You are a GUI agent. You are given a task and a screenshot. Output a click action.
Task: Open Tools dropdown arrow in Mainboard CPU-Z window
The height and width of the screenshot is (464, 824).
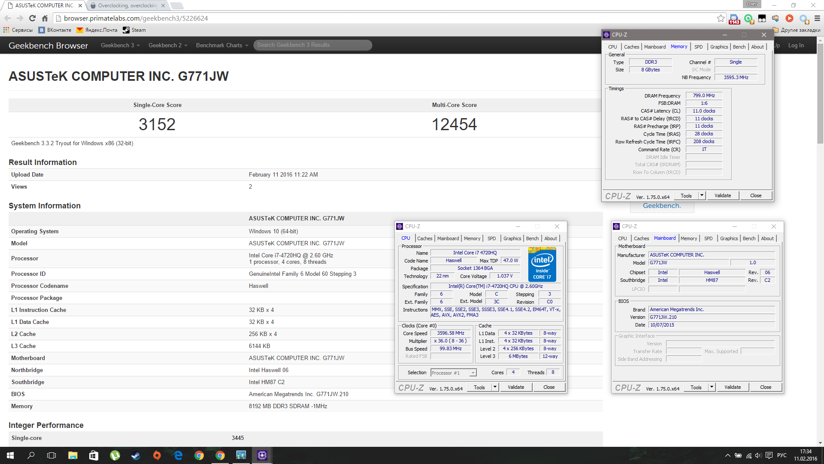(712, 387)
